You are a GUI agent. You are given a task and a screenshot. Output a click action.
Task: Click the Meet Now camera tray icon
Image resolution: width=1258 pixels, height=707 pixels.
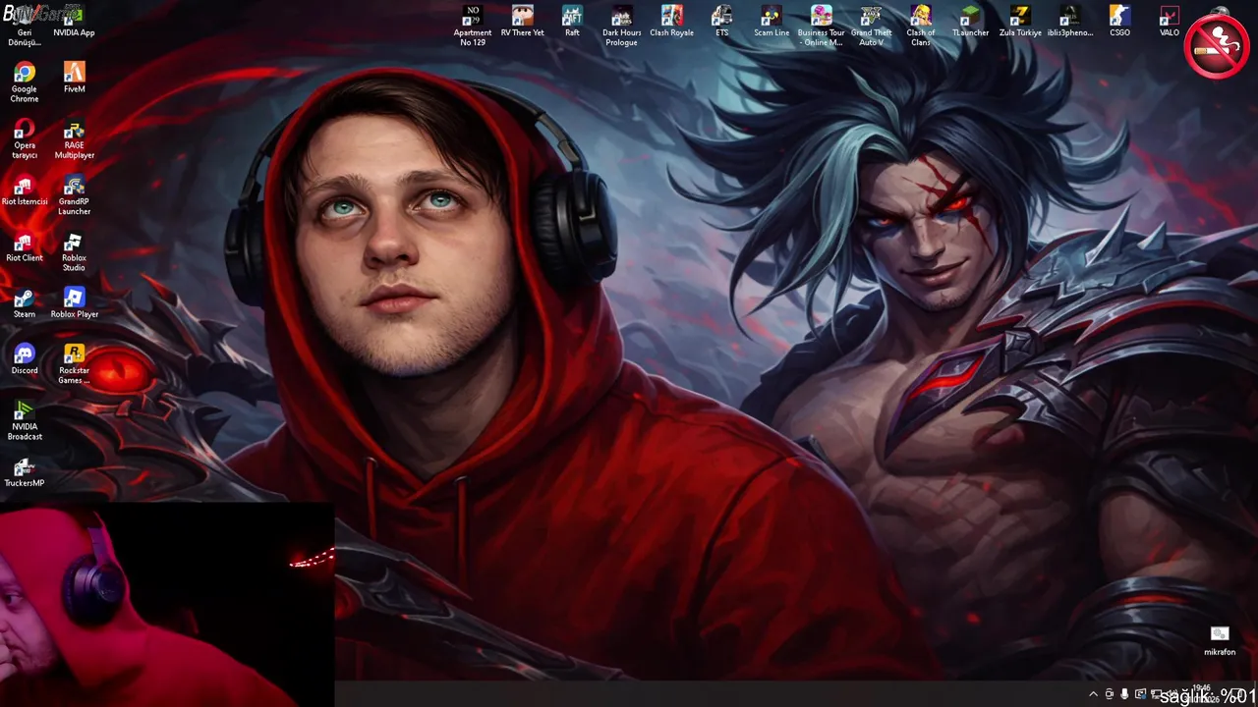click(1110, 694)
